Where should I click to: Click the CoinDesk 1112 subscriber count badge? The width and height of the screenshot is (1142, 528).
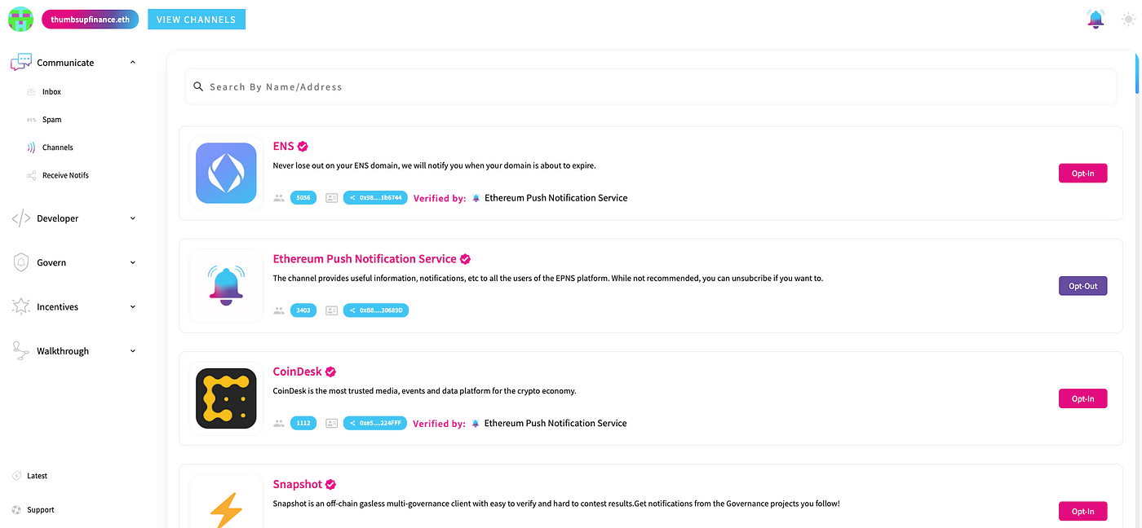pyautogui.click(x=303, y=423)
